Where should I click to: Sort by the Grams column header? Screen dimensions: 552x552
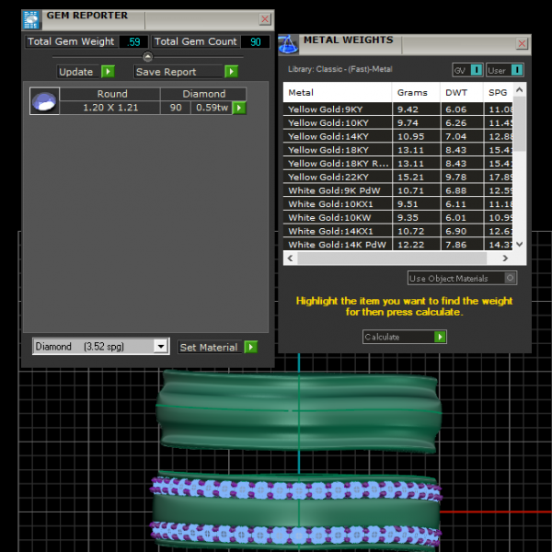pyautogui.click(x=412, y=93)
